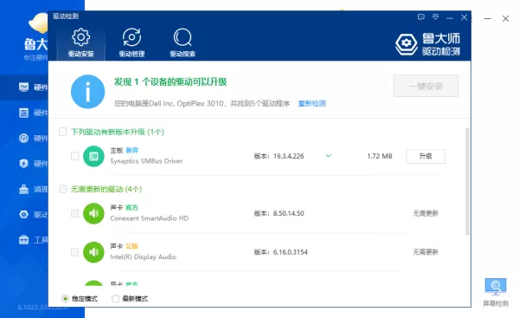Click the blue info circle icon
This screenshot has width=519, height=318.
point(87,92)
